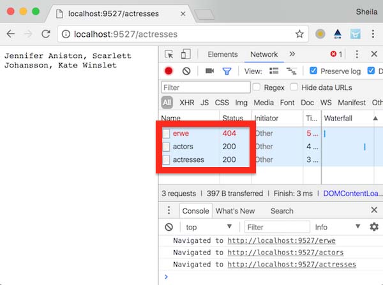Open console settings gear

pyautogui.click(x=374, y=227)
